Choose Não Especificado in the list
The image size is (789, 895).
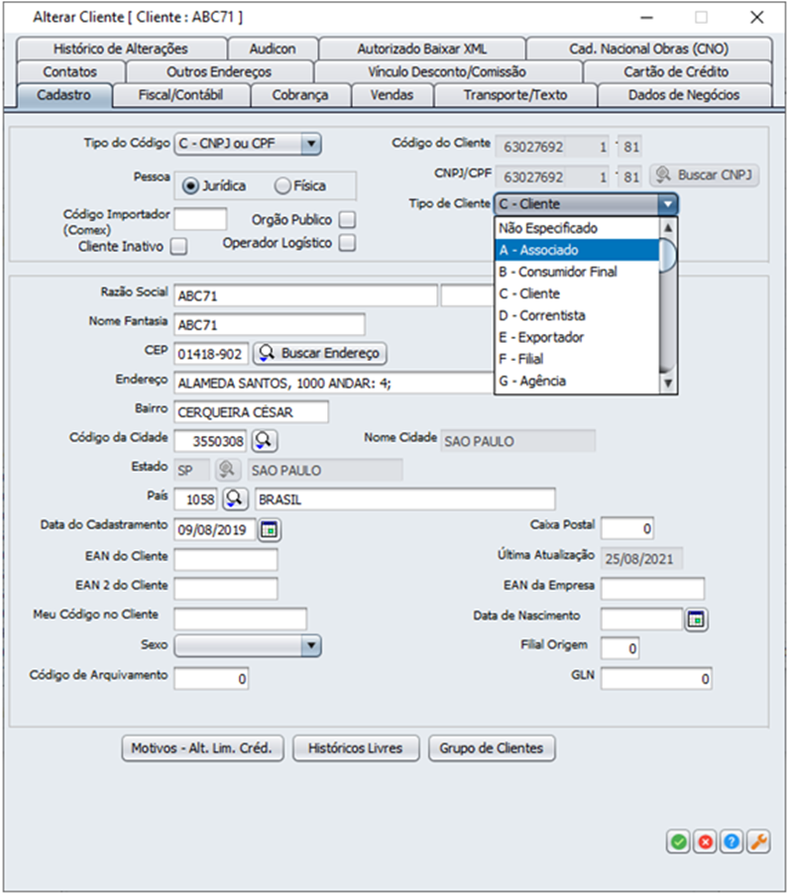(x=577, y=228)
